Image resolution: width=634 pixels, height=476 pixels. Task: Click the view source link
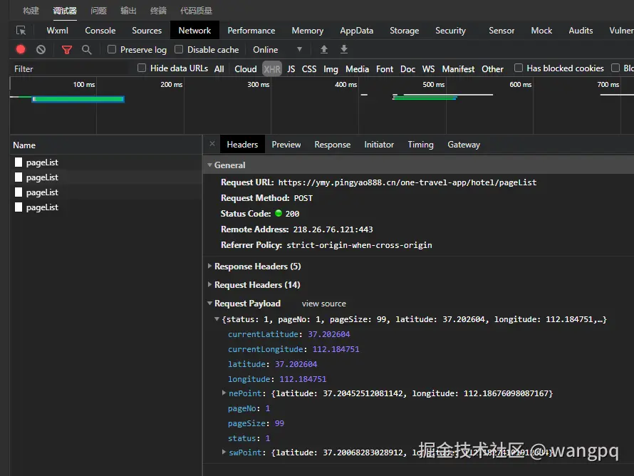click(323, 304)
